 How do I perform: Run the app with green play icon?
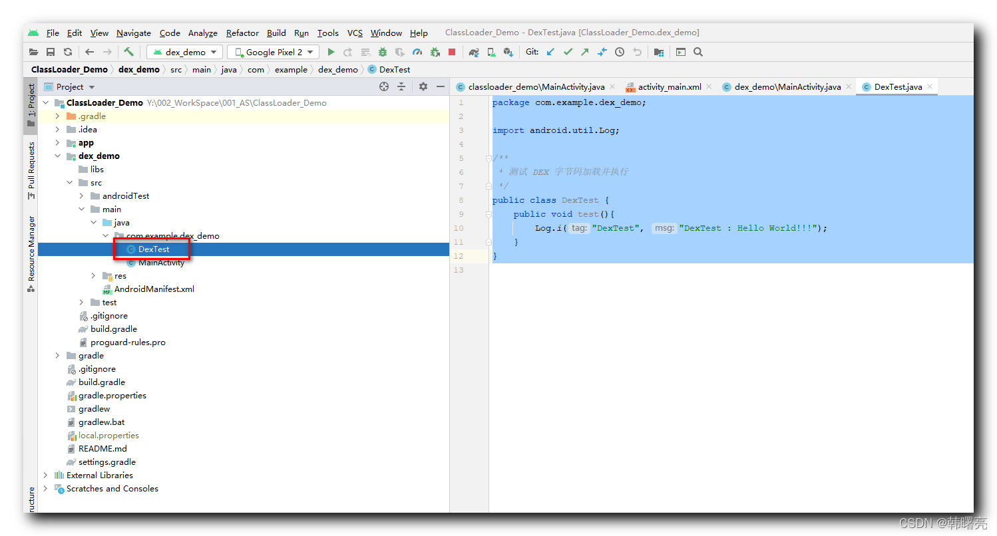pyautogui.click(x=331, y=52)
